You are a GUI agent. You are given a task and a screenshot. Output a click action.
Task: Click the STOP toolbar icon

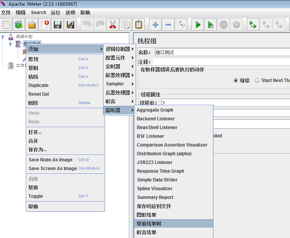[x=223, y=24]
